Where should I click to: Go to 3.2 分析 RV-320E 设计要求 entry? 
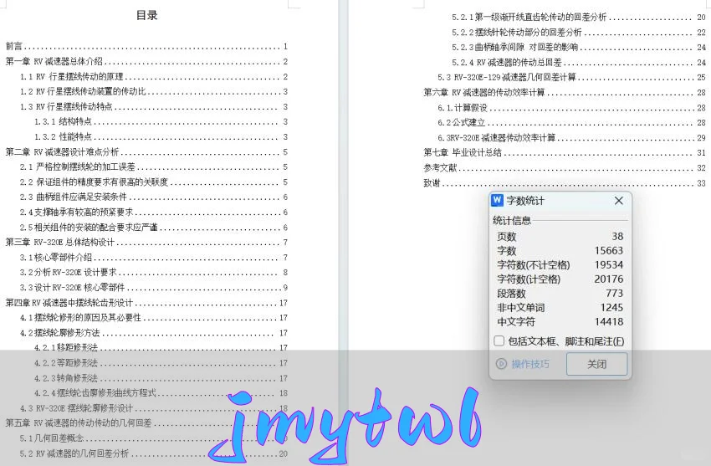[x=154, y=273]
